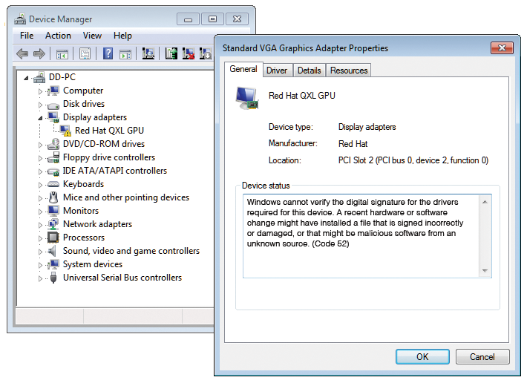
Task: Expand the Processors node
Action: (40, 238)
